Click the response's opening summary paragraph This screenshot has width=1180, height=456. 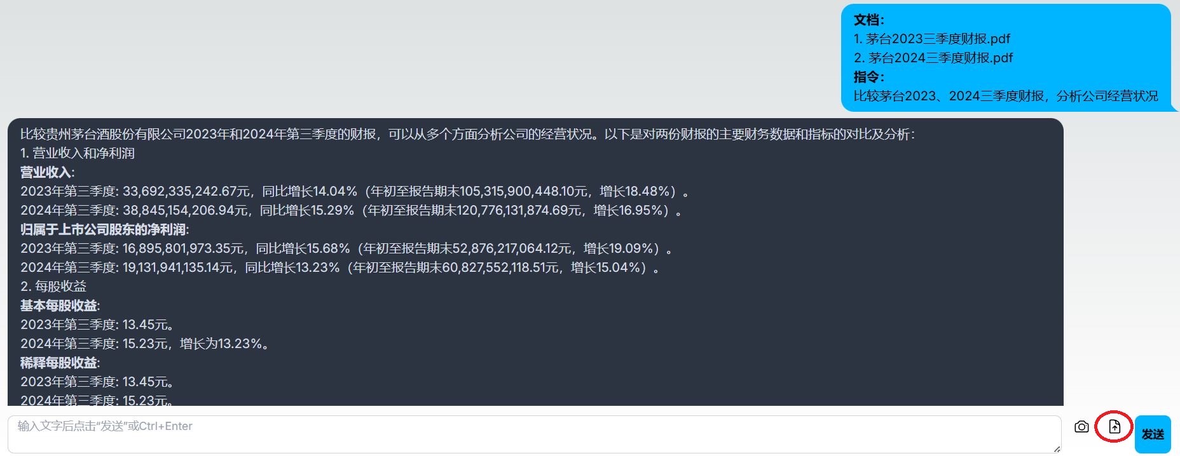(x=468, y=134)
